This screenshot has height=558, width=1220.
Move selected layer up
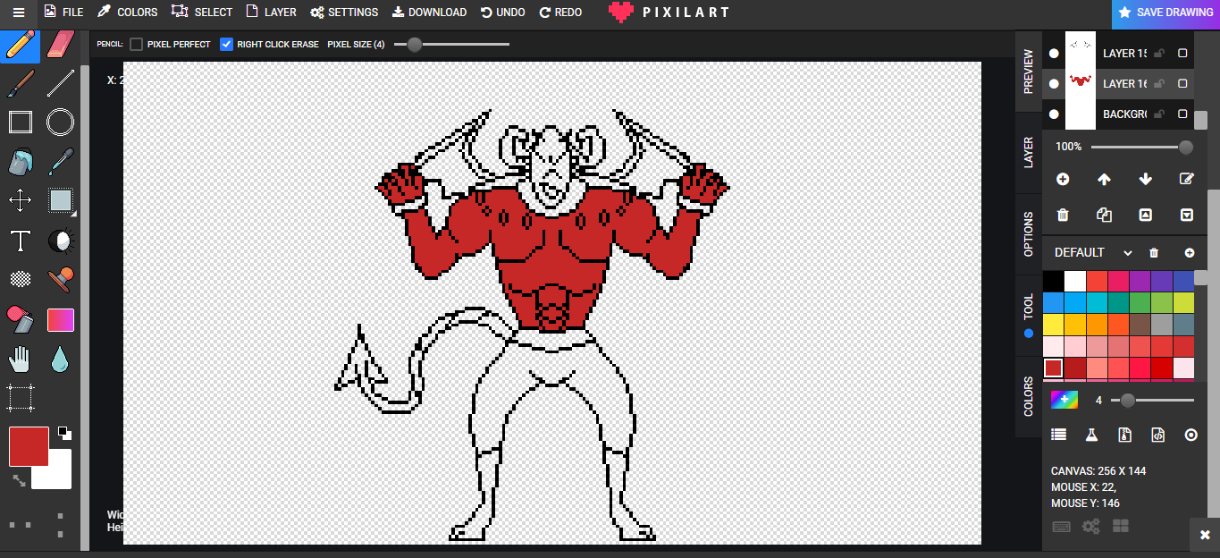click(x=1104, y=179)
